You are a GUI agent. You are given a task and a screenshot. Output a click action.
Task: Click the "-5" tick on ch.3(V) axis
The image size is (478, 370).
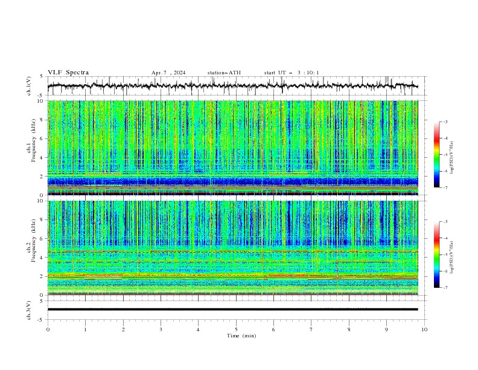click(40, 320)
